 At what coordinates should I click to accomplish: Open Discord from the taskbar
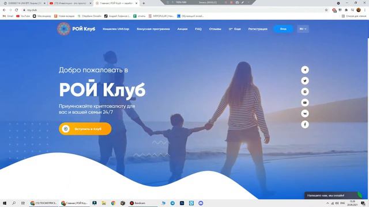(201, 203)
